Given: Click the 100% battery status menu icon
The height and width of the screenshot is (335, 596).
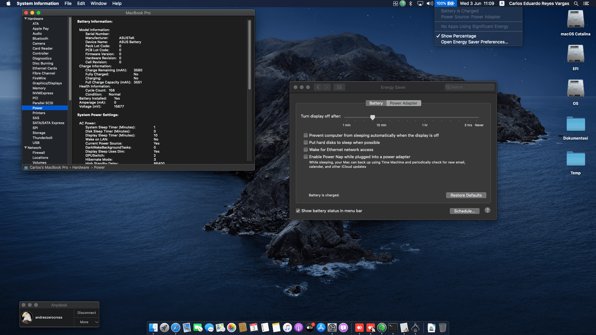Looking at the screenshot, I should coord(445,3).
